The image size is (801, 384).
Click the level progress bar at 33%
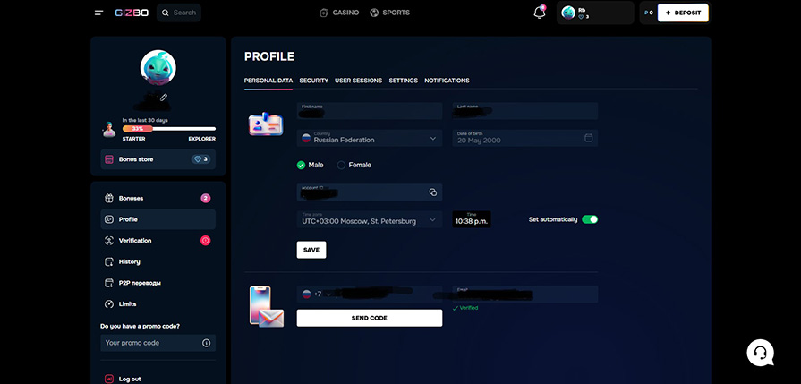click(168, 129)
